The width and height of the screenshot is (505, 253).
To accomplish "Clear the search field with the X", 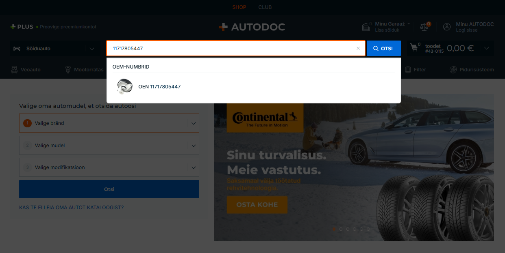I will [358, 48].
